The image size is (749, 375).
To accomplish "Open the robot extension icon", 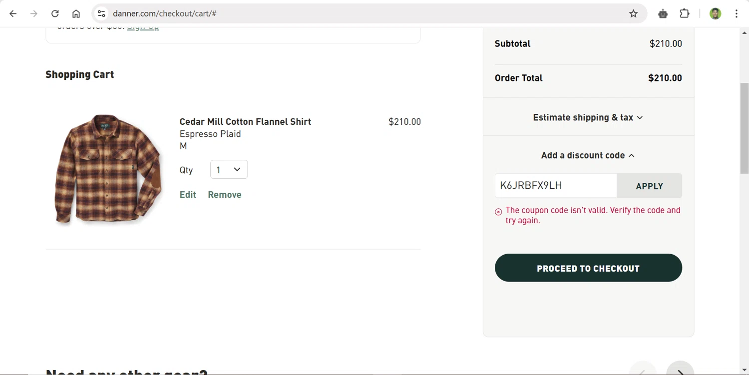I will [x=663, y=13].
